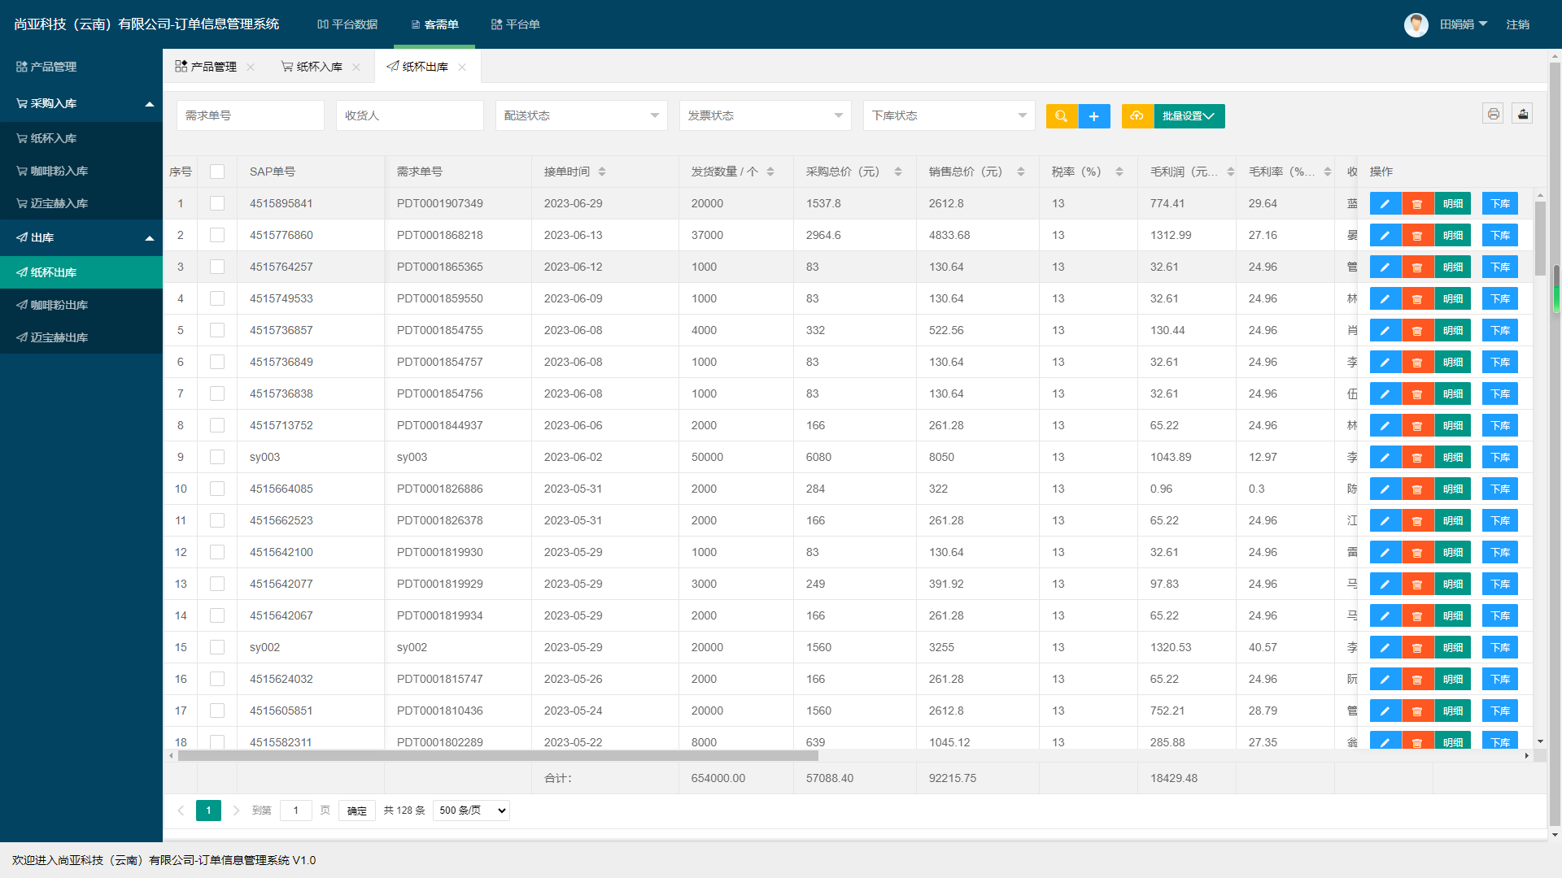
Task: Close the 产品管理 tab
Action: click(251, 67)
